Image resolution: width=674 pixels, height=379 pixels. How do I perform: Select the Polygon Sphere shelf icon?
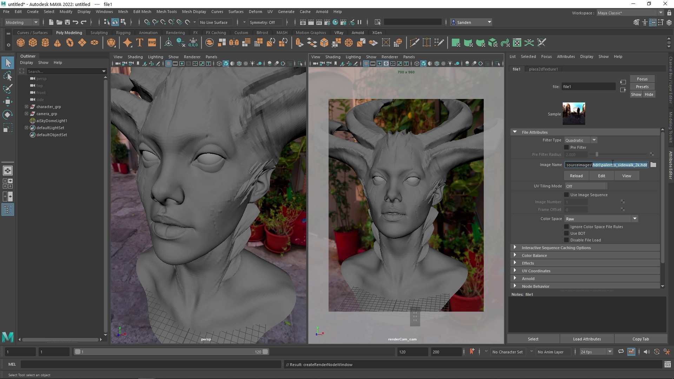20,42
